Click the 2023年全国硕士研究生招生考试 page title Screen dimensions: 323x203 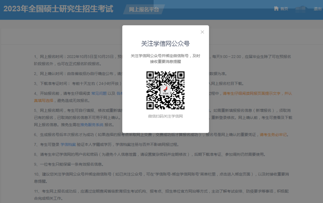58,9
